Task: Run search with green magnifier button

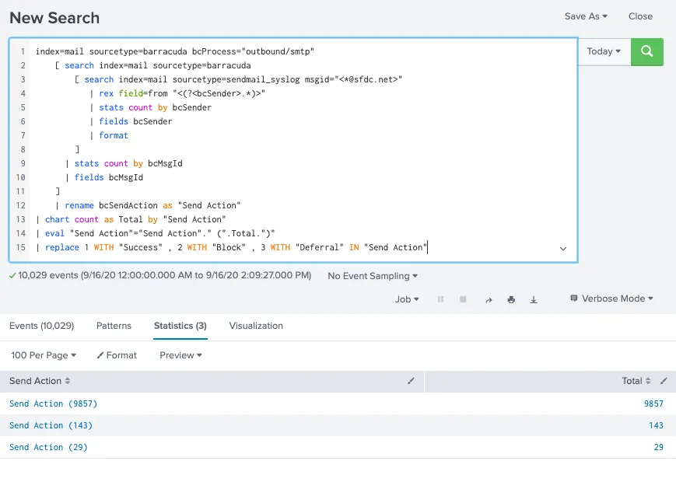Action: pyautogui.click(x=646, y=52)
